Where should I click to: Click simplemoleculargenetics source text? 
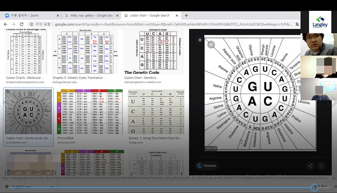click(x=26, y=82)
